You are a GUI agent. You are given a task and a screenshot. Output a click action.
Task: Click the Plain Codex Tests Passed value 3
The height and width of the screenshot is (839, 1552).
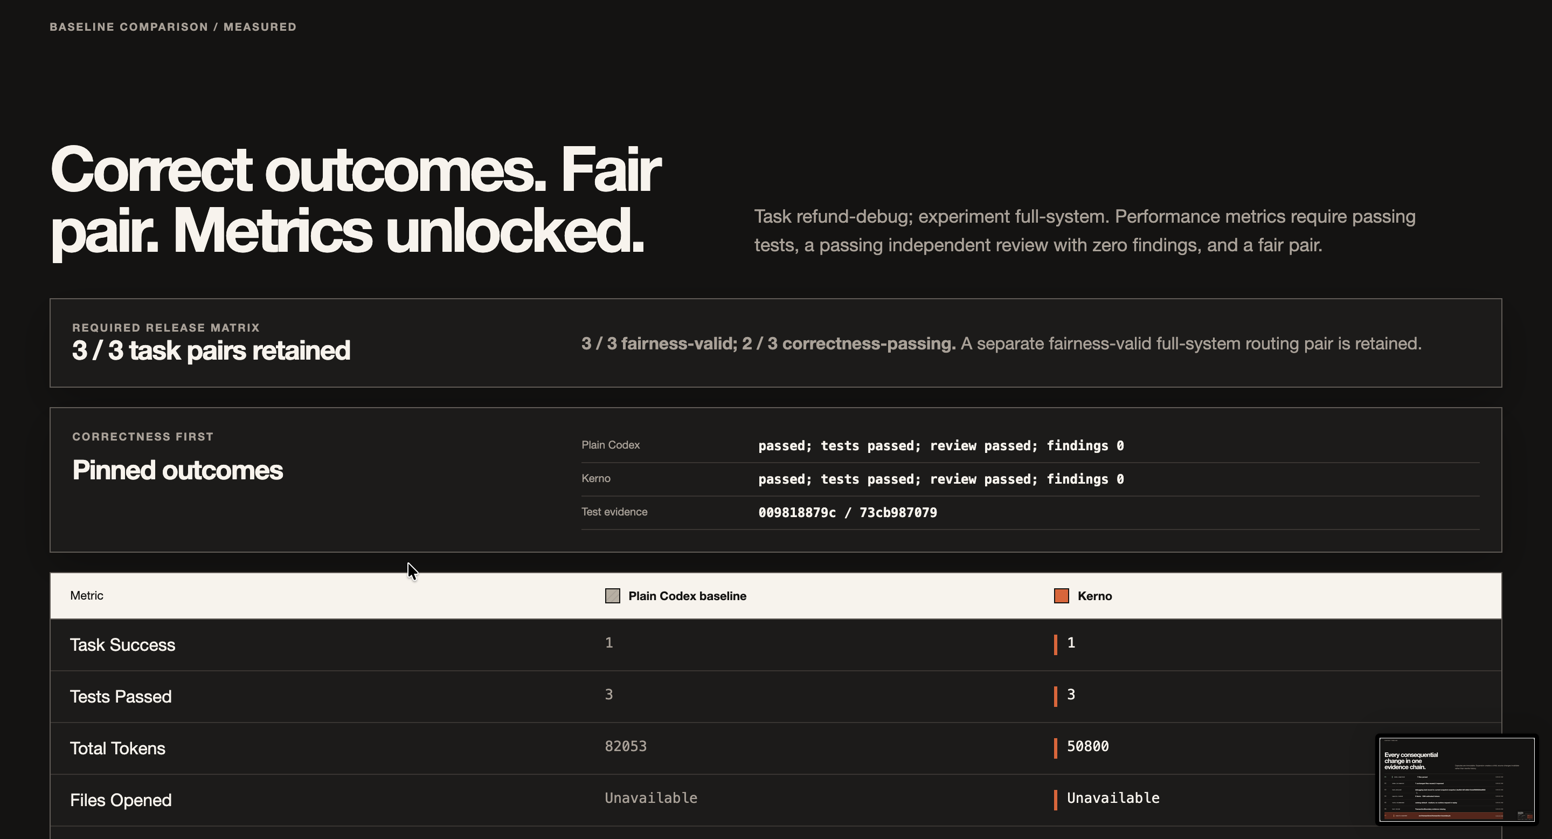[x=609, y=694]
